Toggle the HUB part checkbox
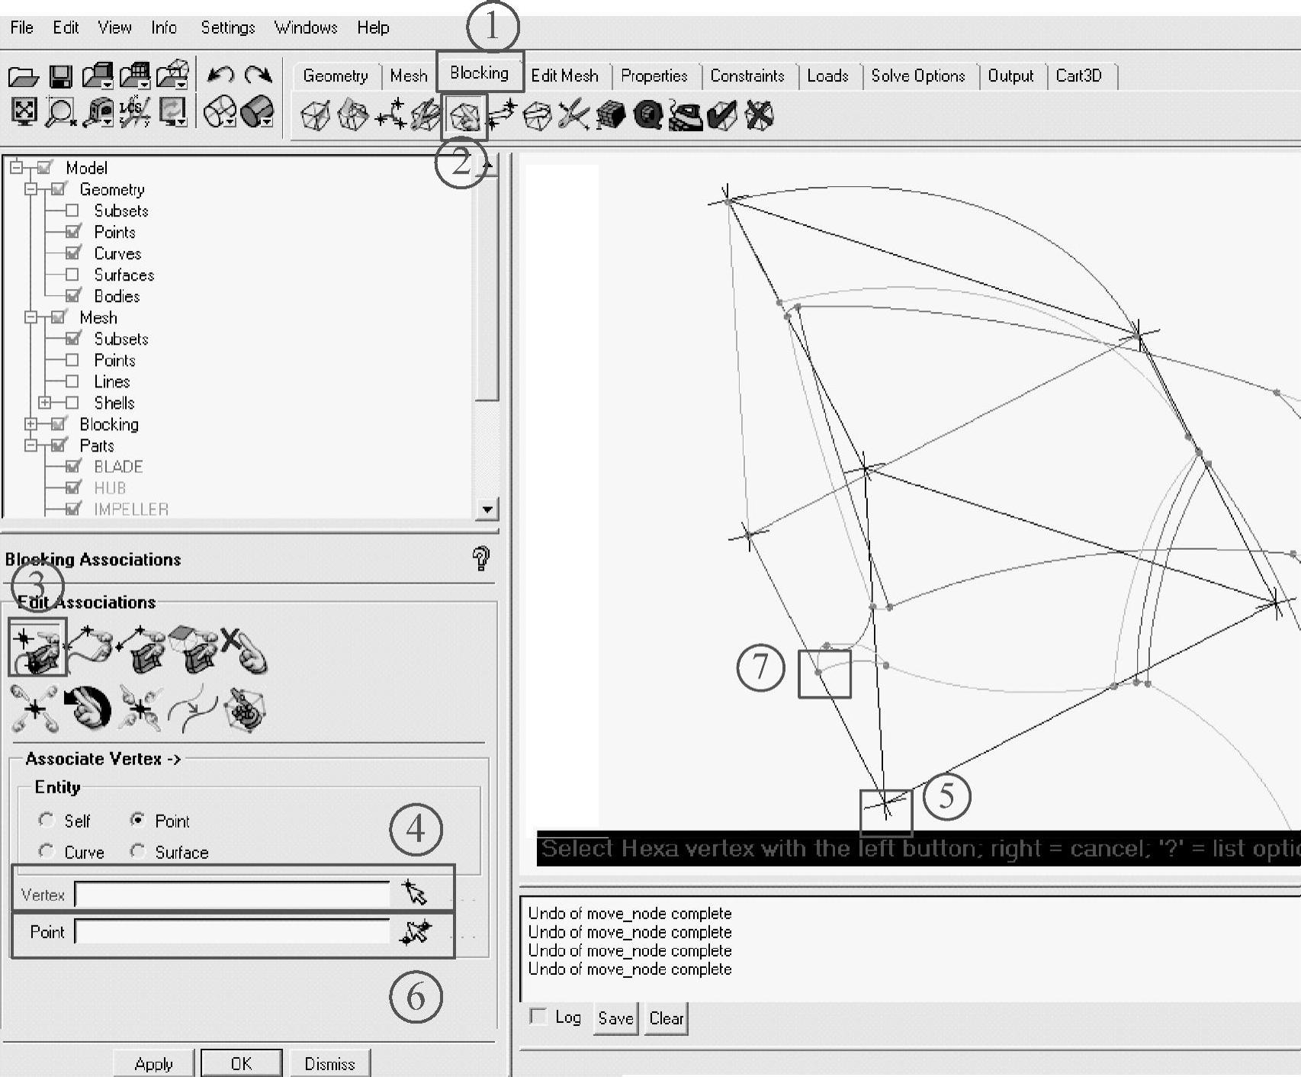This screenshot has width=1301, height=1077. 73,487
